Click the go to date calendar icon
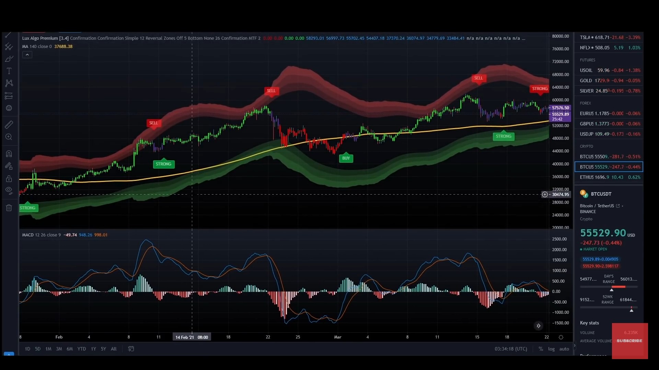Viewport: 659px width, 370px height. [131, 349]
